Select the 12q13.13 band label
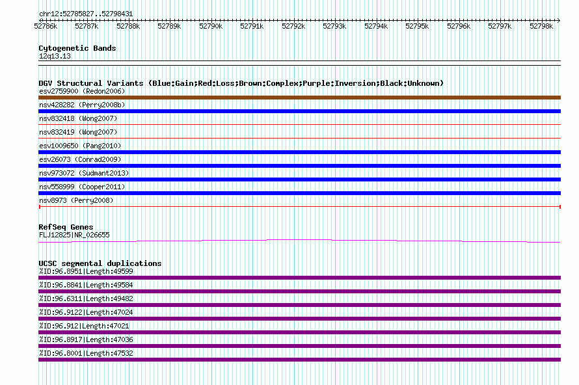This screenshot has width=579, height=385. [55, 56]
